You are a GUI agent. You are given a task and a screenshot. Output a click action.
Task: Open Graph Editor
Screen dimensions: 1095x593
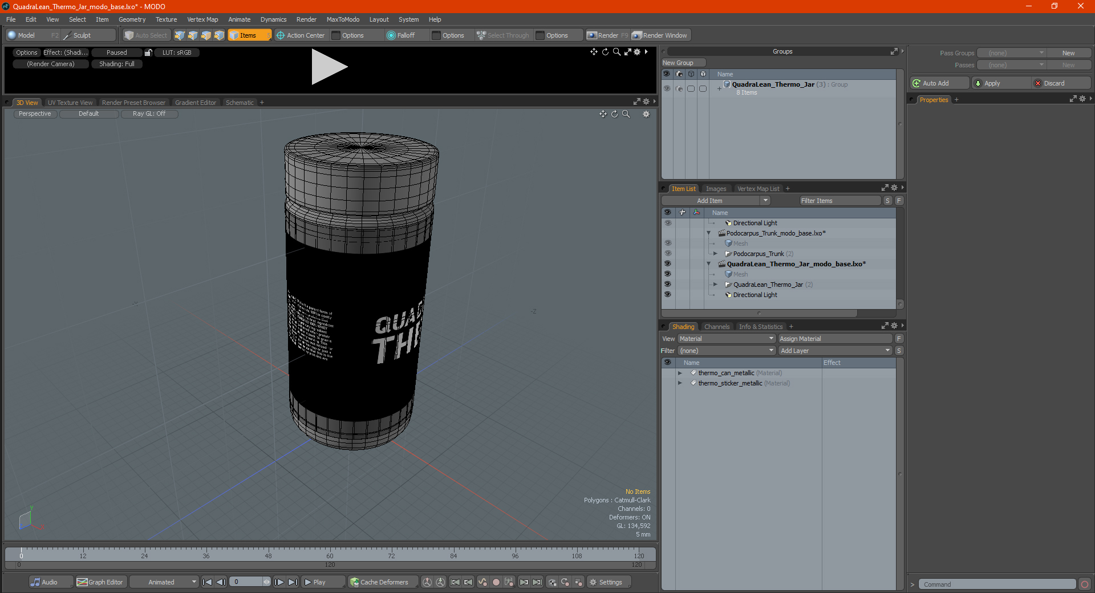tap(100, 582)
